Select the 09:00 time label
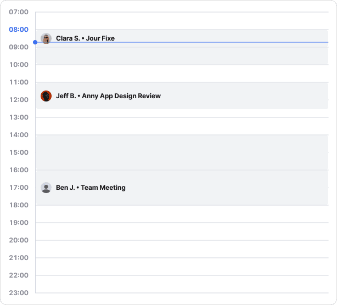 click(19, 47)
